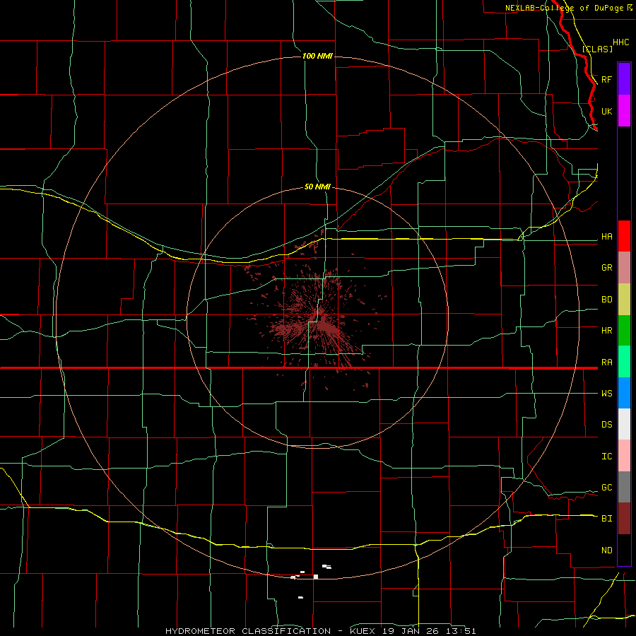Click the HR legend label
This screenshot has width=636, height=636.
pyautogui.click(x=607, y=331)
